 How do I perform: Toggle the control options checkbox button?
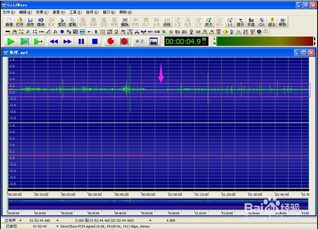point(140,41)
